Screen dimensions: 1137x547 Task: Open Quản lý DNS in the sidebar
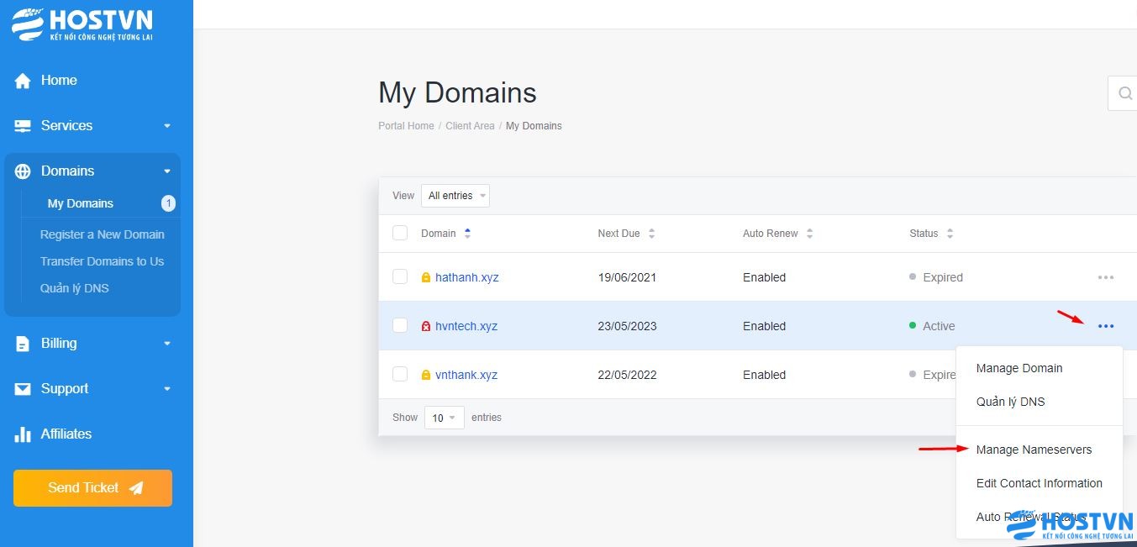click(75, 288)
